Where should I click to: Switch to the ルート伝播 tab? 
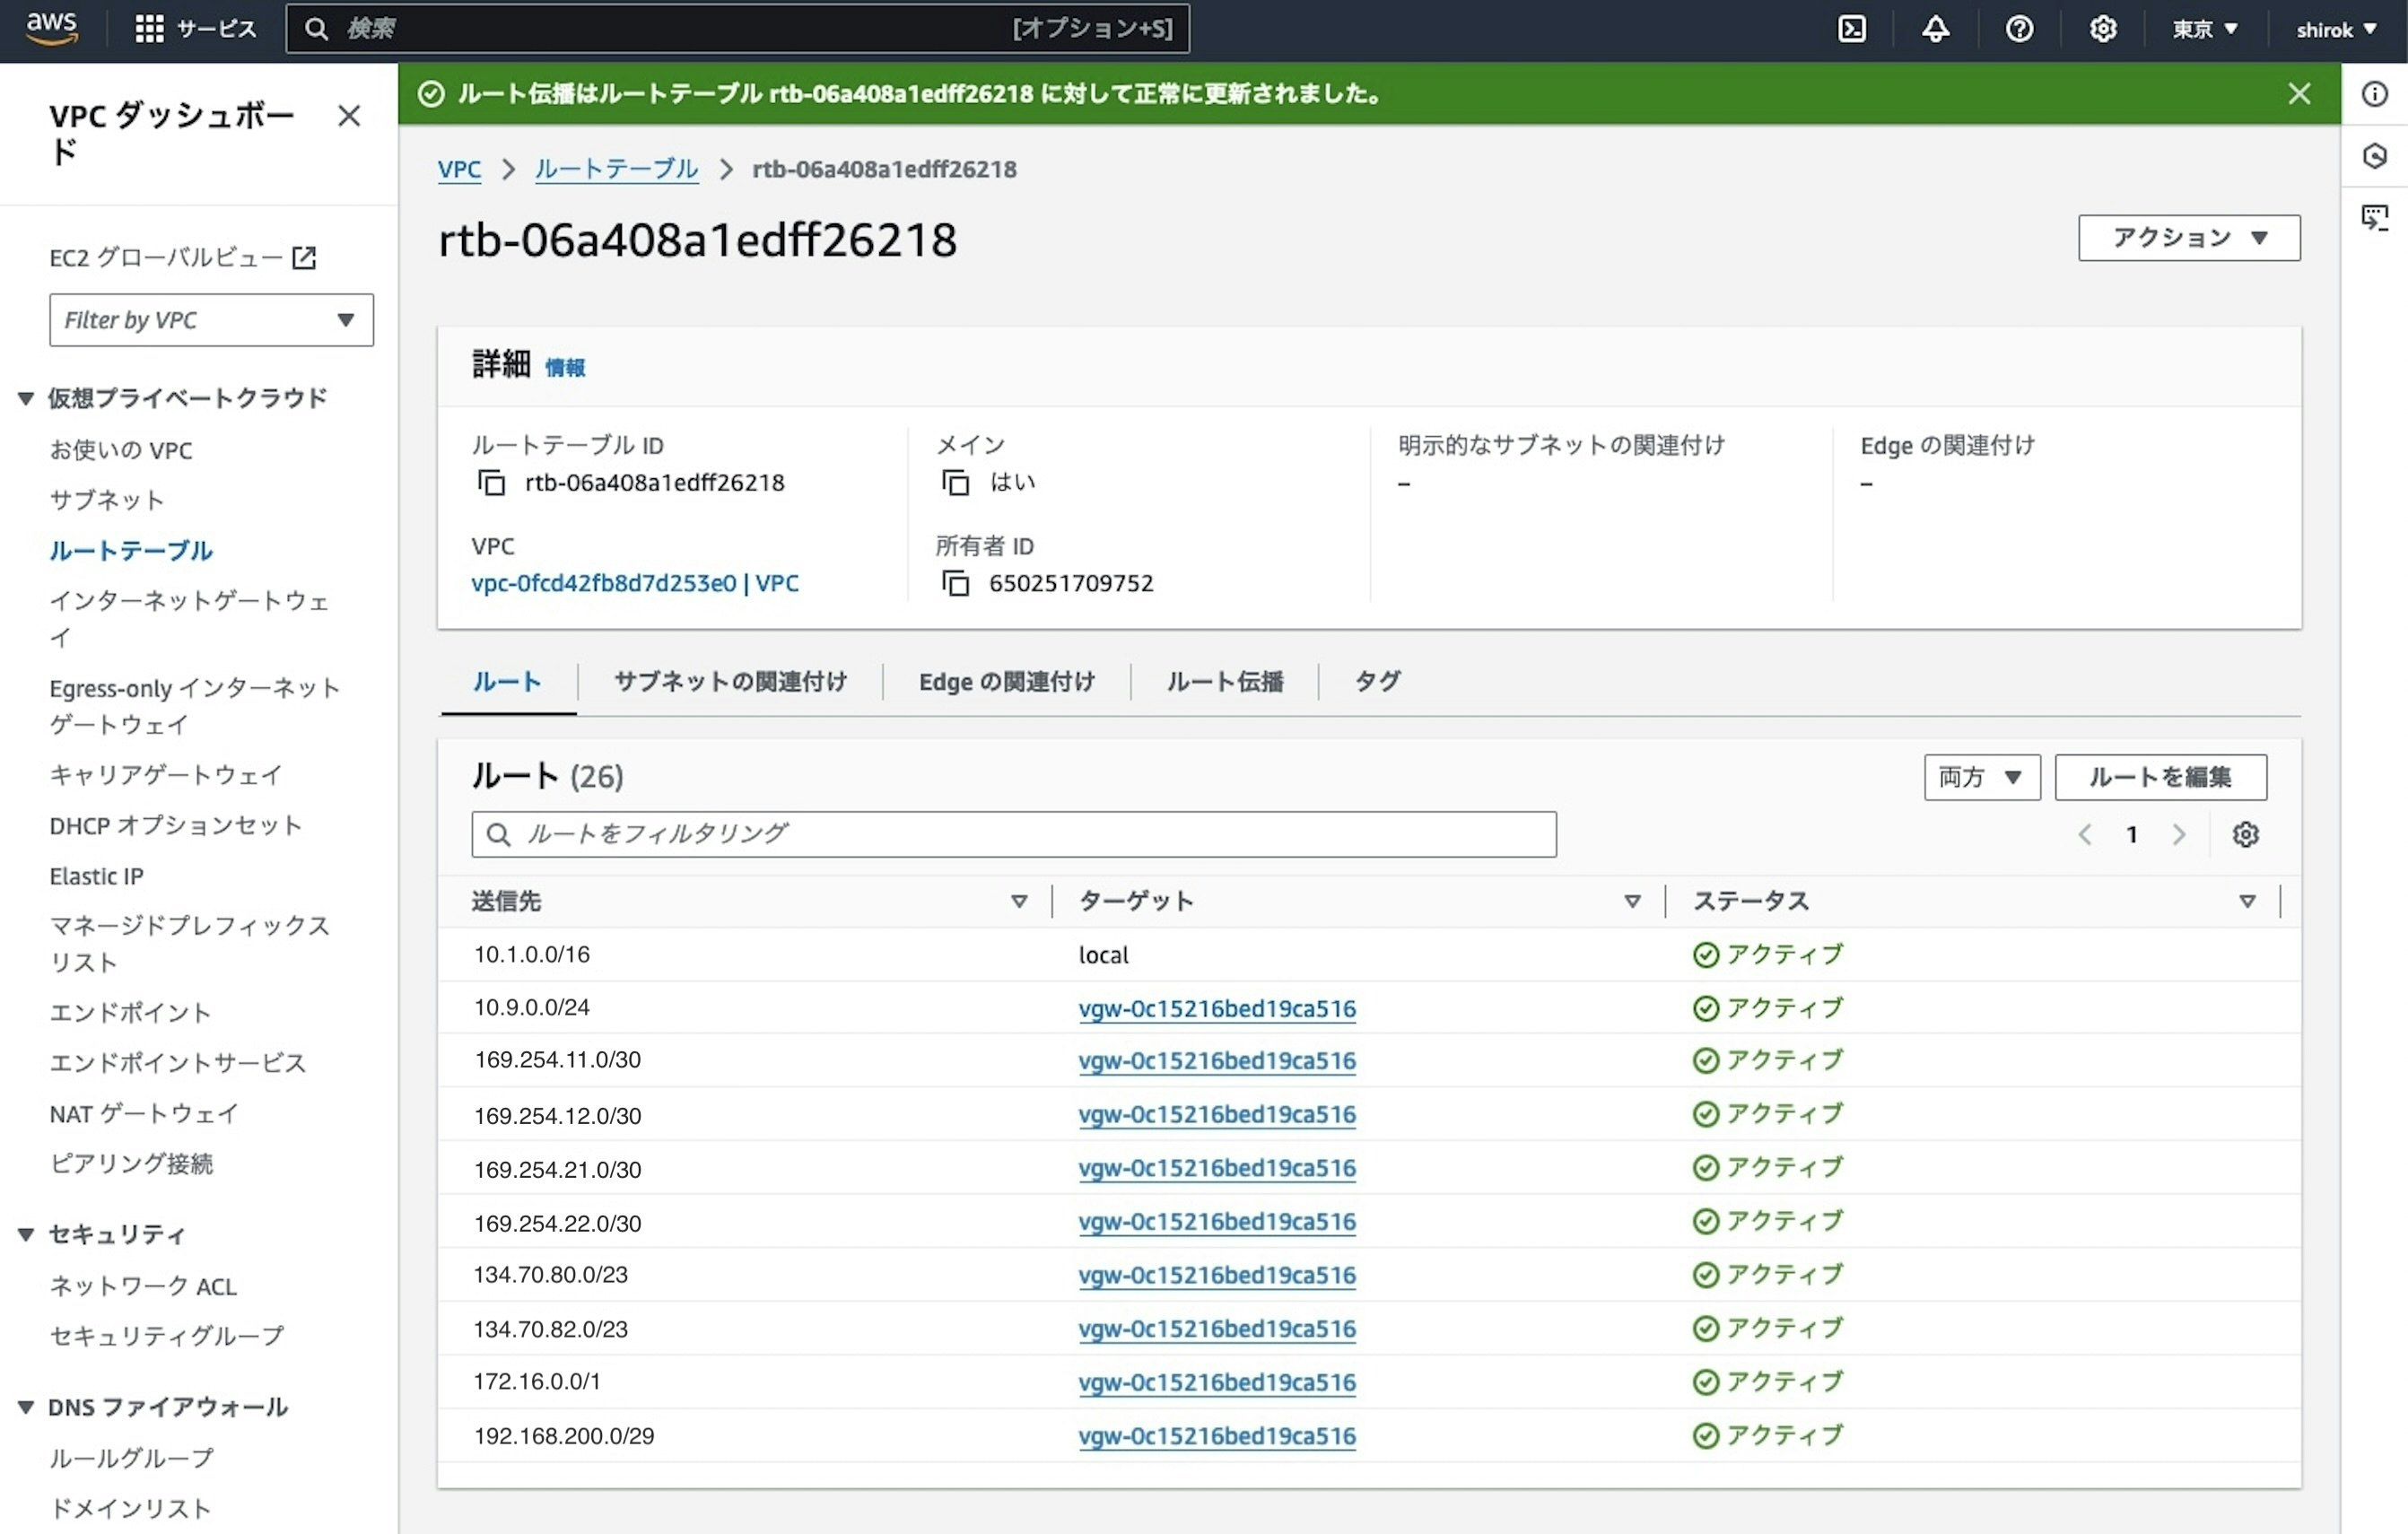[x=1224, y=682]
